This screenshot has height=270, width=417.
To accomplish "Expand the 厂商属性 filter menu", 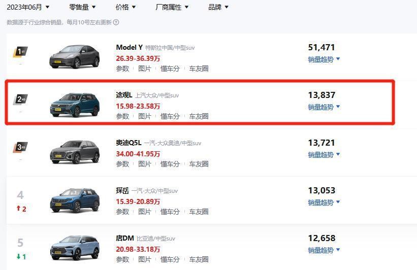I will [172, 7].
